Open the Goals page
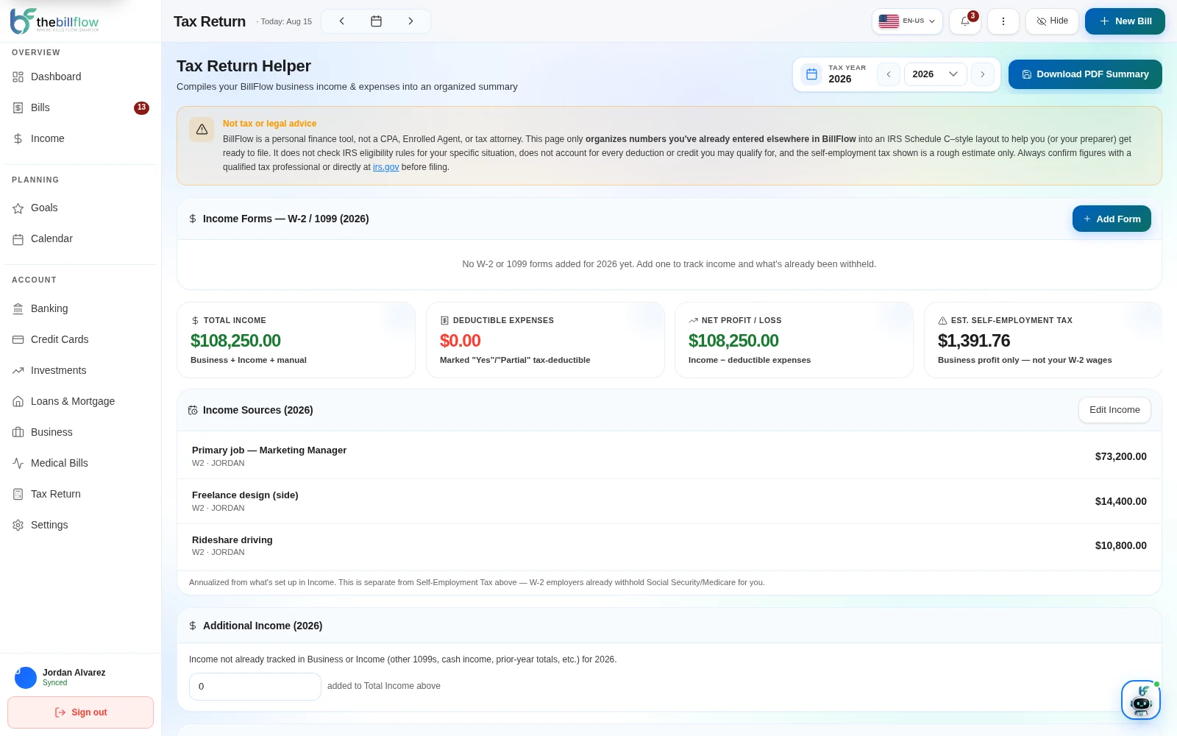 click(x=81, y=208)
